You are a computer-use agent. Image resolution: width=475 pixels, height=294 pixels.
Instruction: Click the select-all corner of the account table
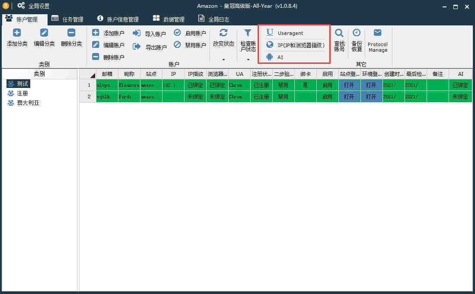88,74
